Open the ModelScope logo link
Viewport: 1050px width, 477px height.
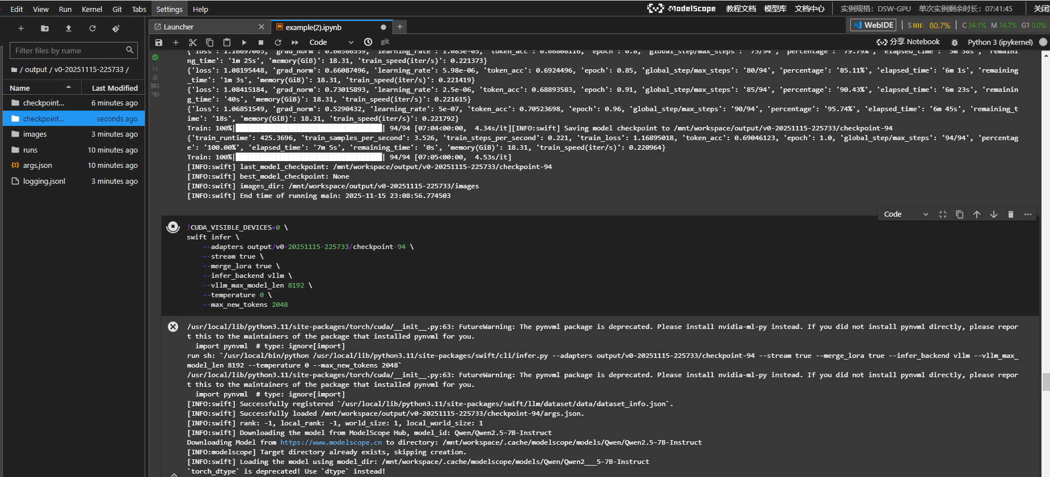681,9
